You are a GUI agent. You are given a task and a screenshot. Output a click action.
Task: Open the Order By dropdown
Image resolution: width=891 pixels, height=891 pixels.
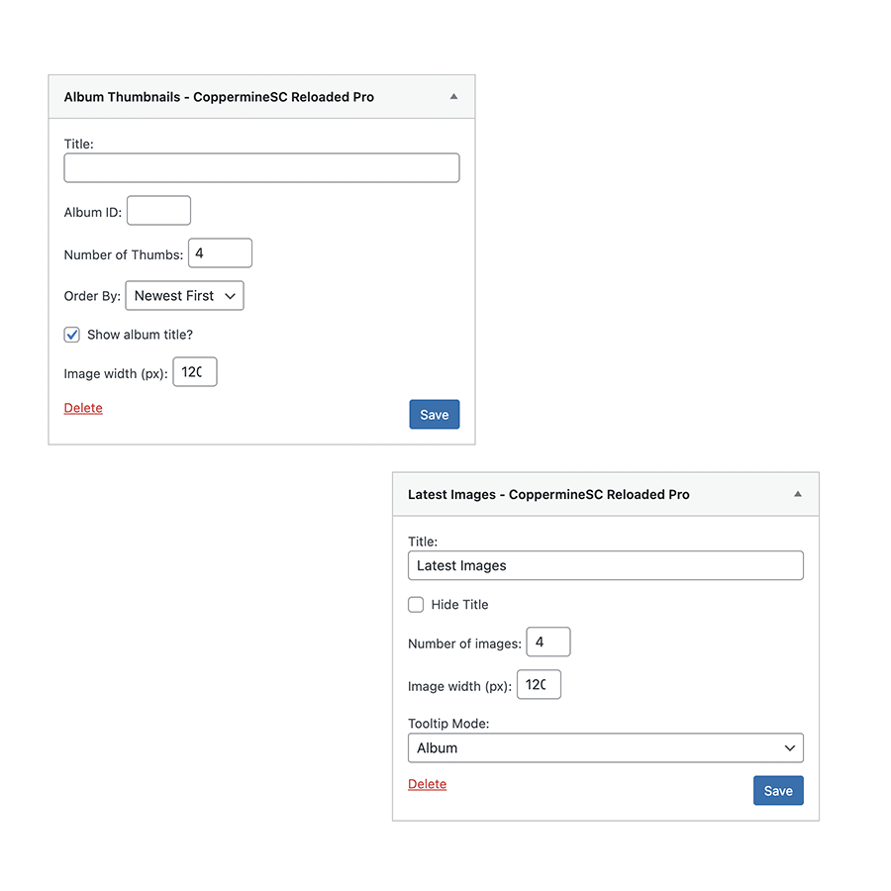[x=184, y=296]
